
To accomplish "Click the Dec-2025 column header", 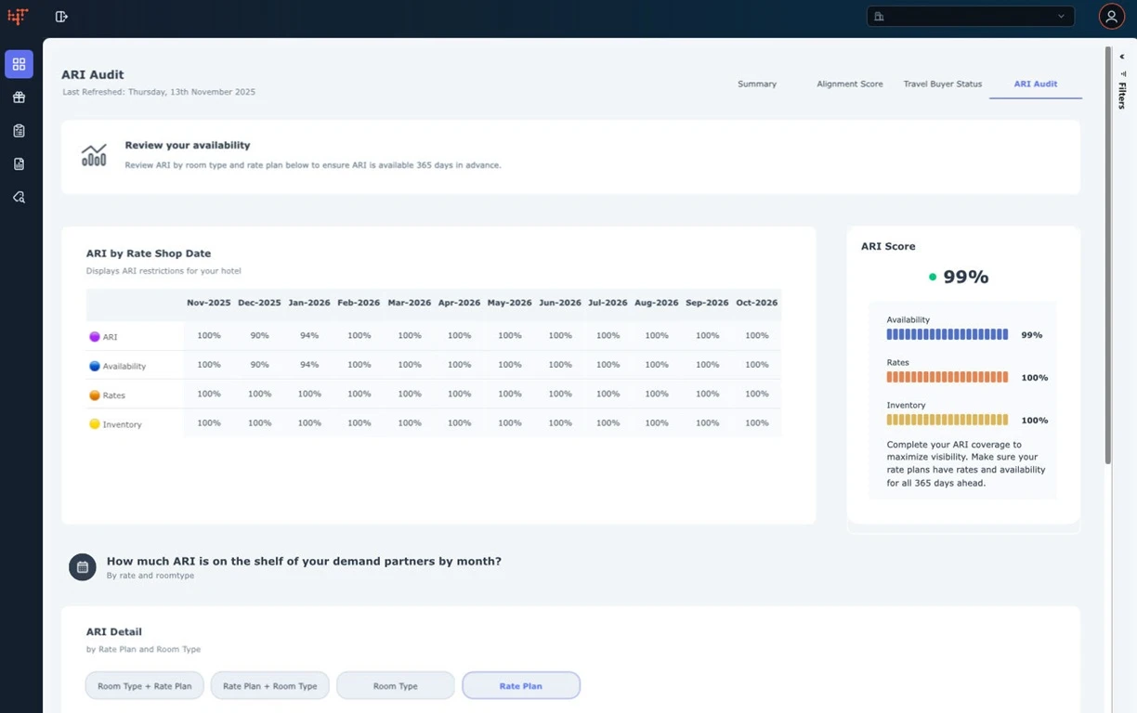I will click(259, 303).
